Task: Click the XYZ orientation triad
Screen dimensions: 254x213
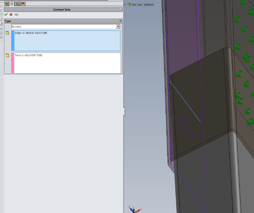Action: 135,209
